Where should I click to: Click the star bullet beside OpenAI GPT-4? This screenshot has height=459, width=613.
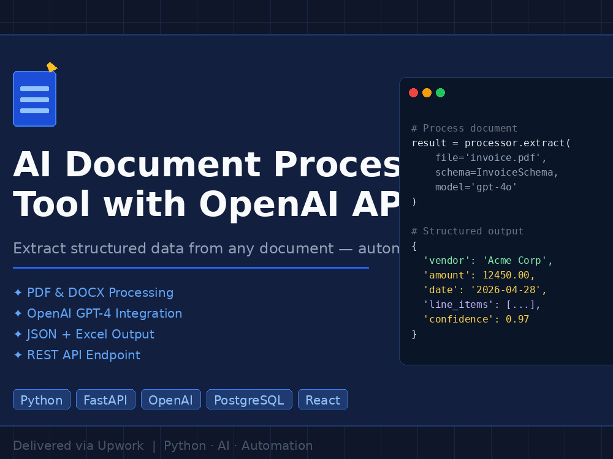[x=18, y=313]
